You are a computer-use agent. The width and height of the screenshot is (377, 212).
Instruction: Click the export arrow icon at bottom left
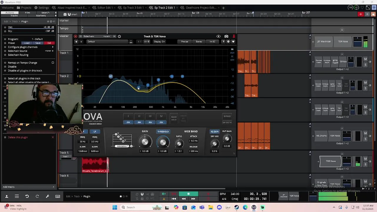[x=6, y=196]
